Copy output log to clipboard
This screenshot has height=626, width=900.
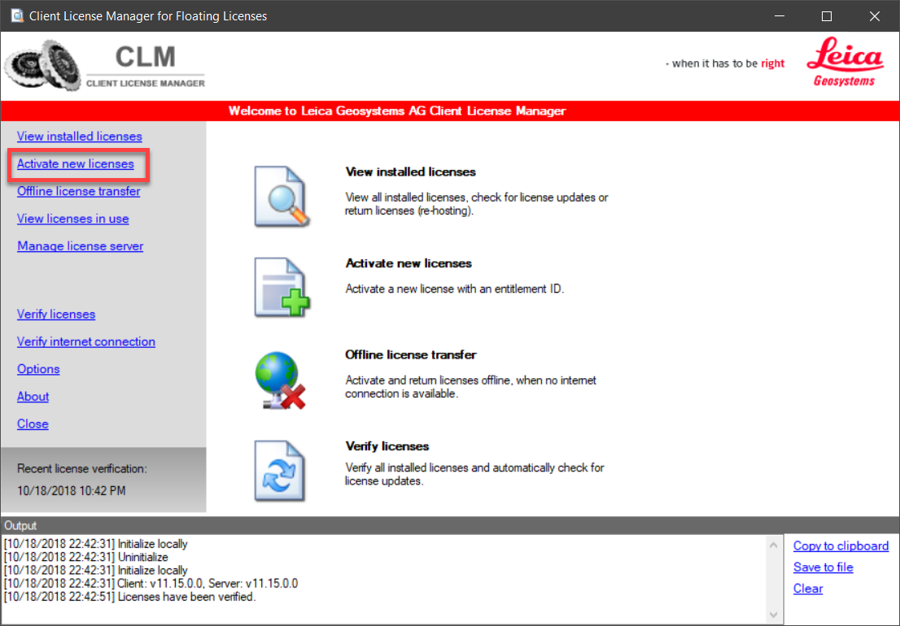(x=841, y=546)
